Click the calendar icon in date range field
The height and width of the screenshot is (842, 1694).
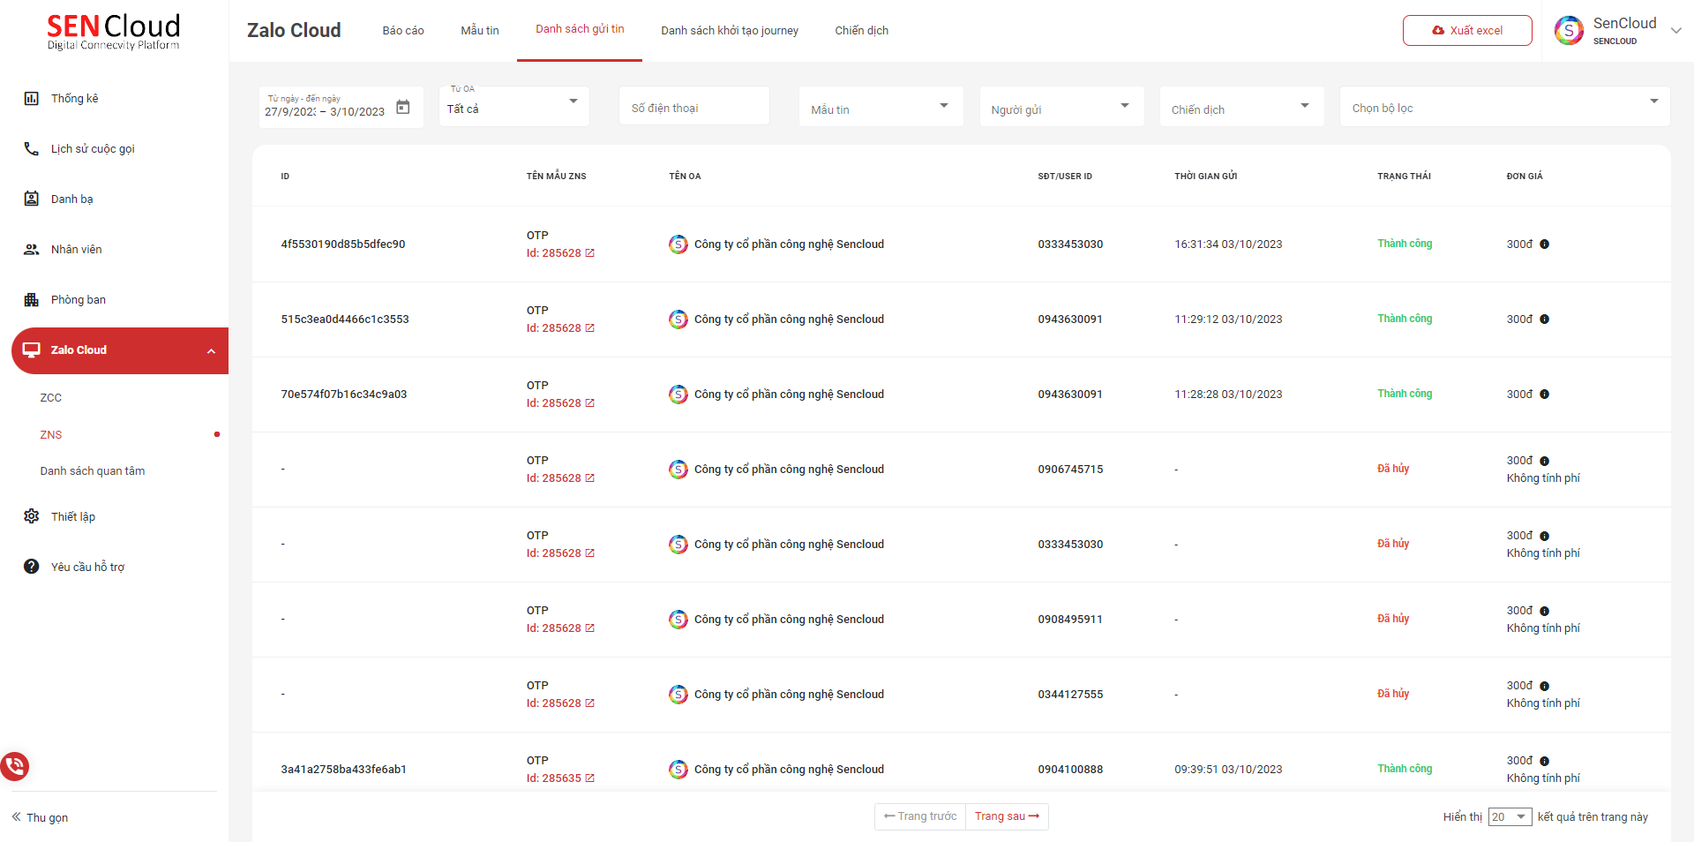click(403, 107)
